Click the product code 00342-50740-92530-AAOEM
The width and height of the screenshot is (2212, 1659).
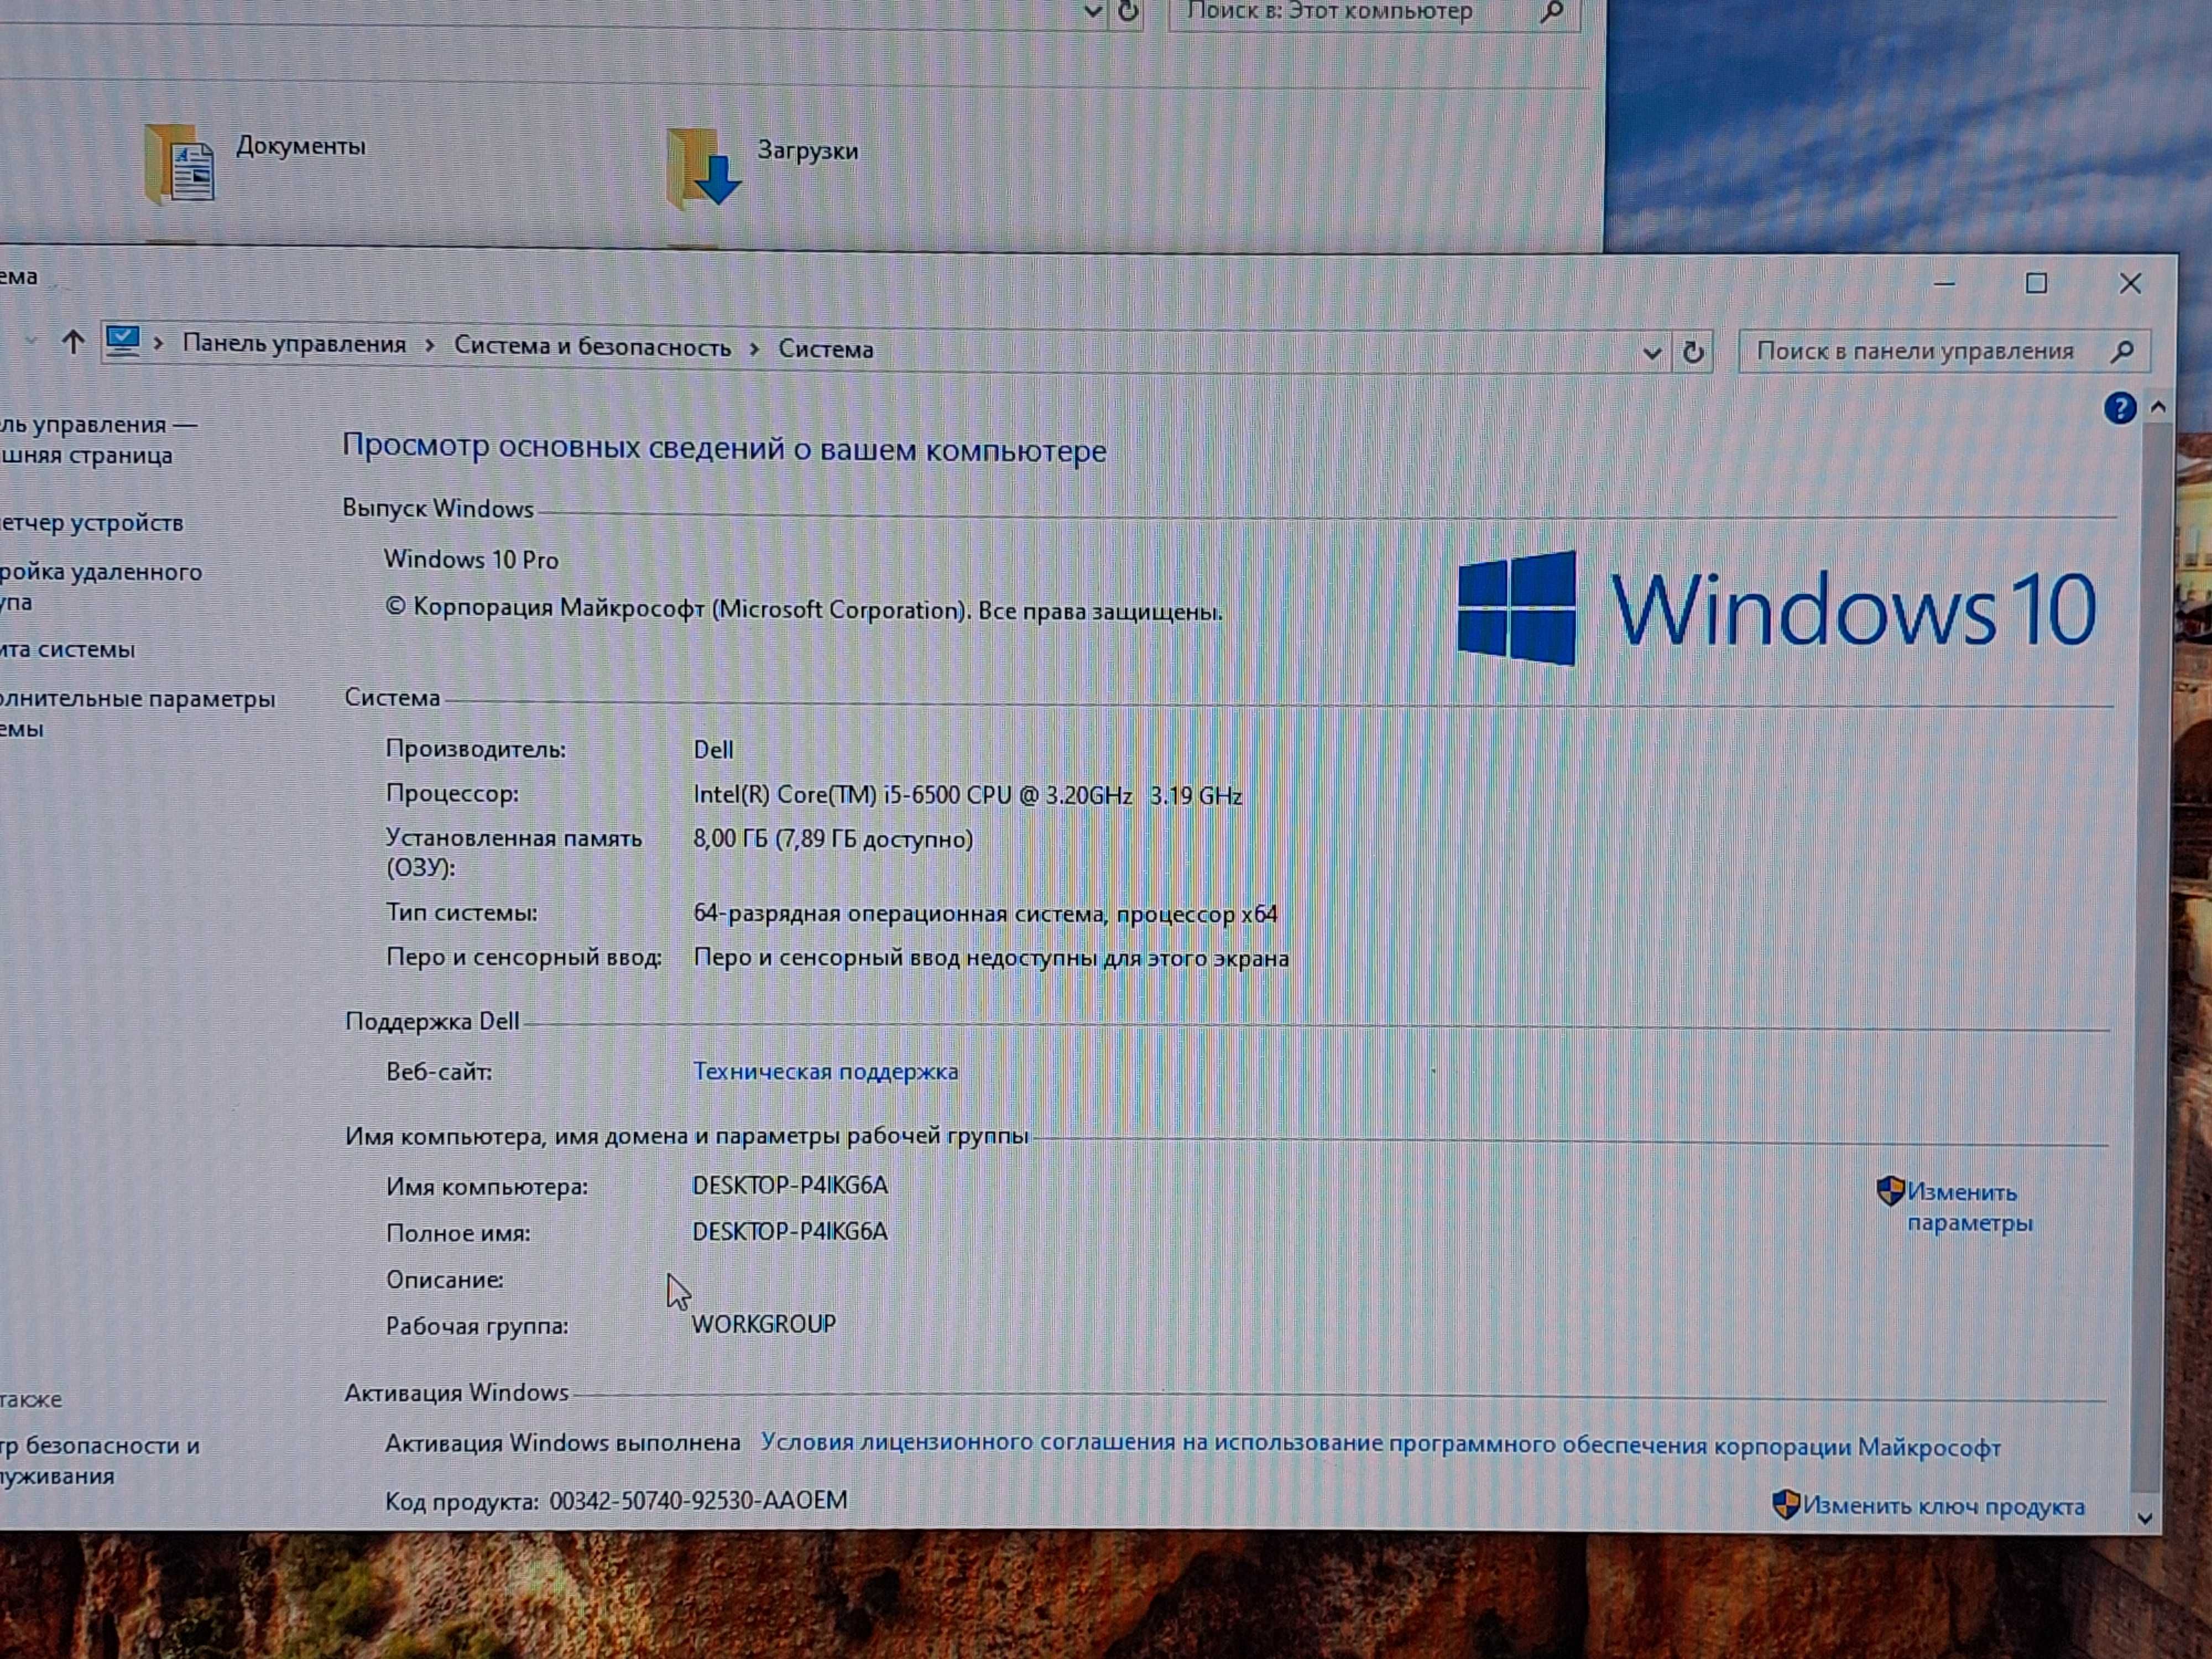698,1500
